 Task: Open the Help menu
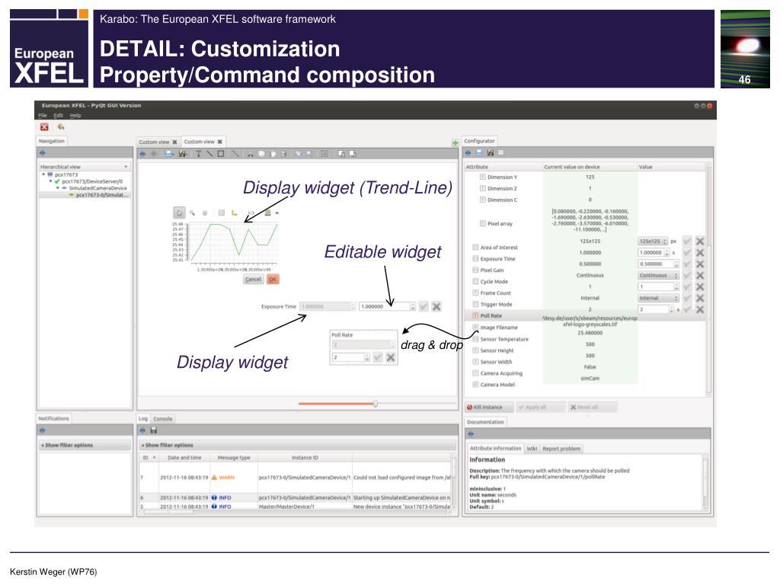[75, 116]
